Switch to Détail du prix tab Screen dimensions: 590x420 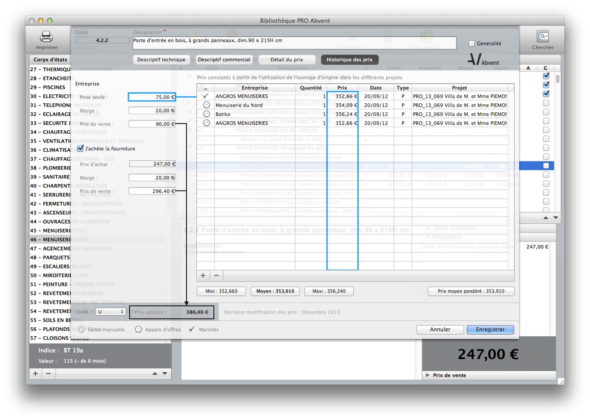(287, 59)
